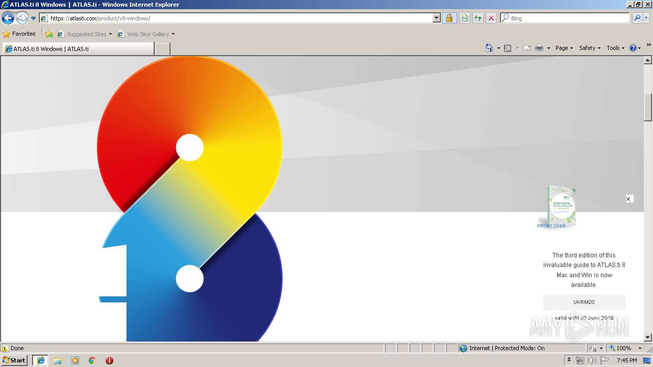Click the Refresh page icon
This screenshot has height=367, width=653.
point(478,18)
